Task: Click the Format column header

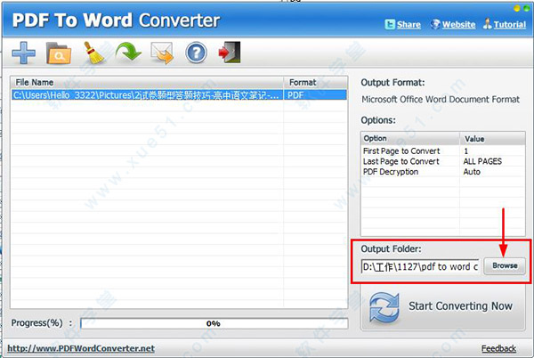Action: [x=303, y=82]
